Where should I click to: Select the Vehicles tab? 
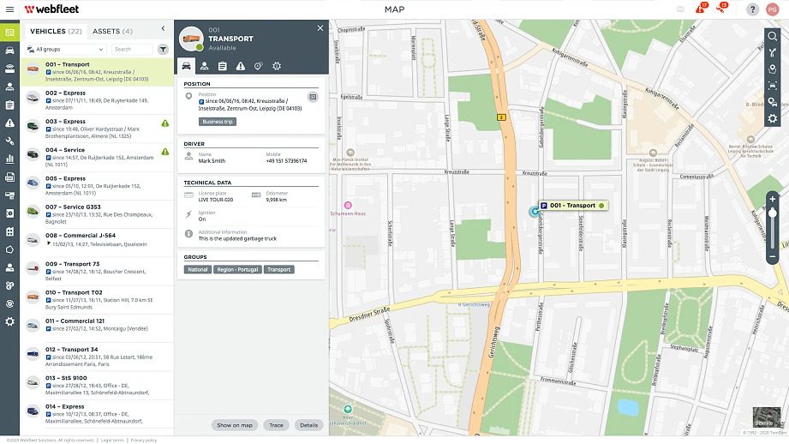pyautogui.click(x=56, y=31)
